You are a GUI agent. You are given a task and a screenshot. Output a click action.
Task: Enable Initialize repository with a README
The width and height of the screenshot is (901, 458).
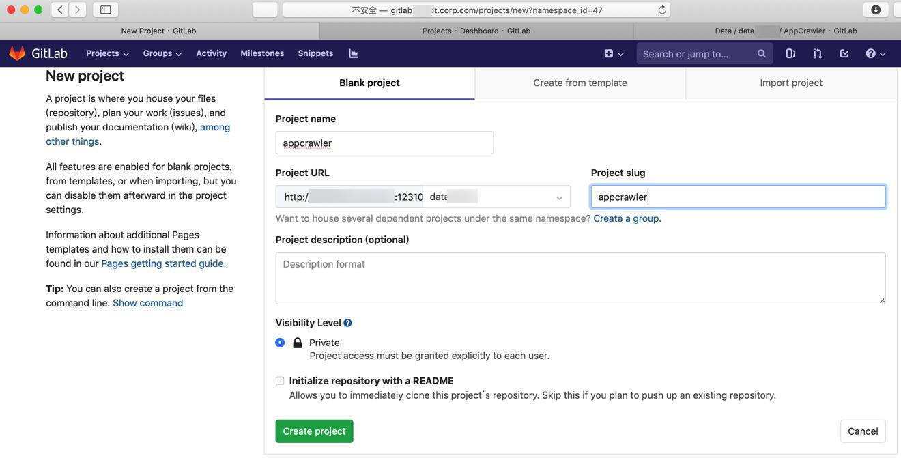click(280, 381)
